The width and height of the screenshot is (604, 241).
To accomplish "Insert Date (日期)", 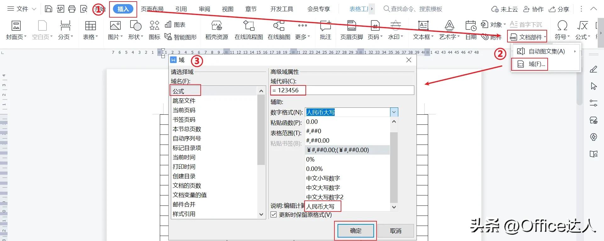I will 471,30.
